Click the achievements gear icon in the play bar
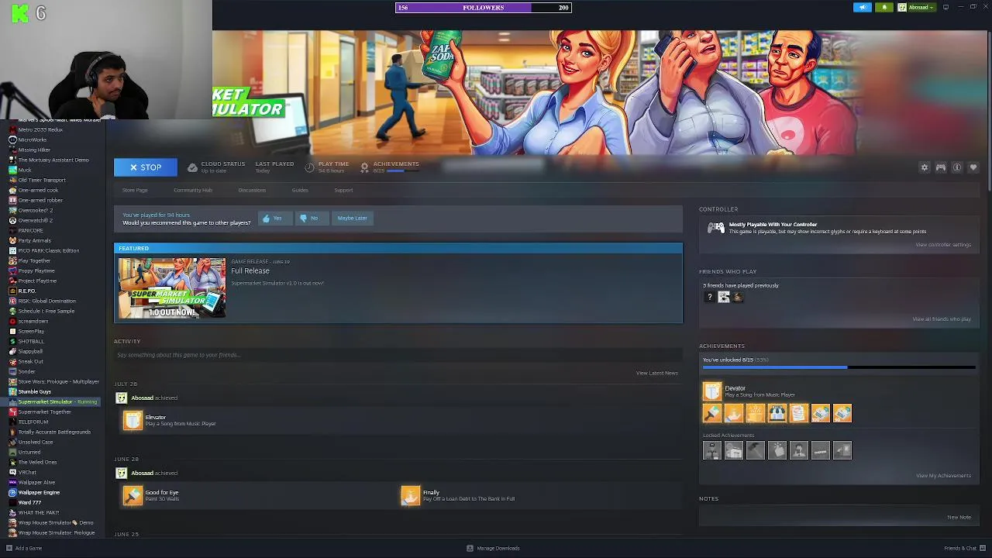This screenshot has width=992, height=558. click(x=364, y=167)
